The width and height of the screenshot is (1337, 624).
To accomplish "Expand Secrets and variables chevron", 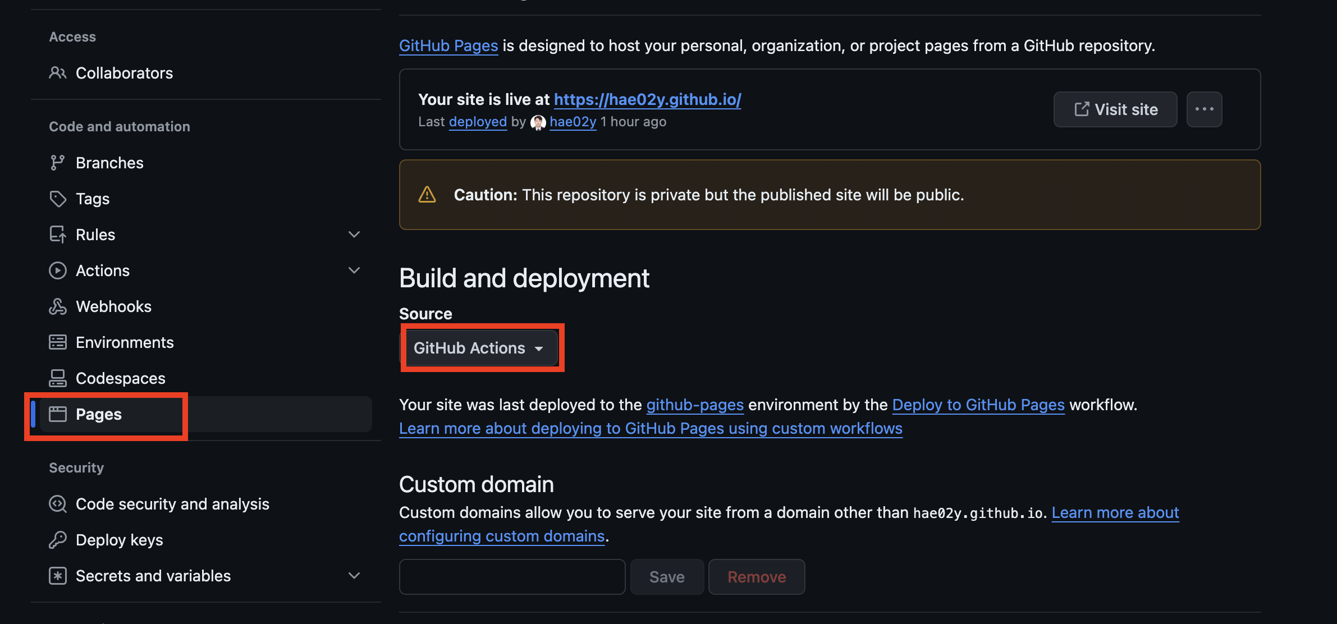I will click(x=354, y=576).
